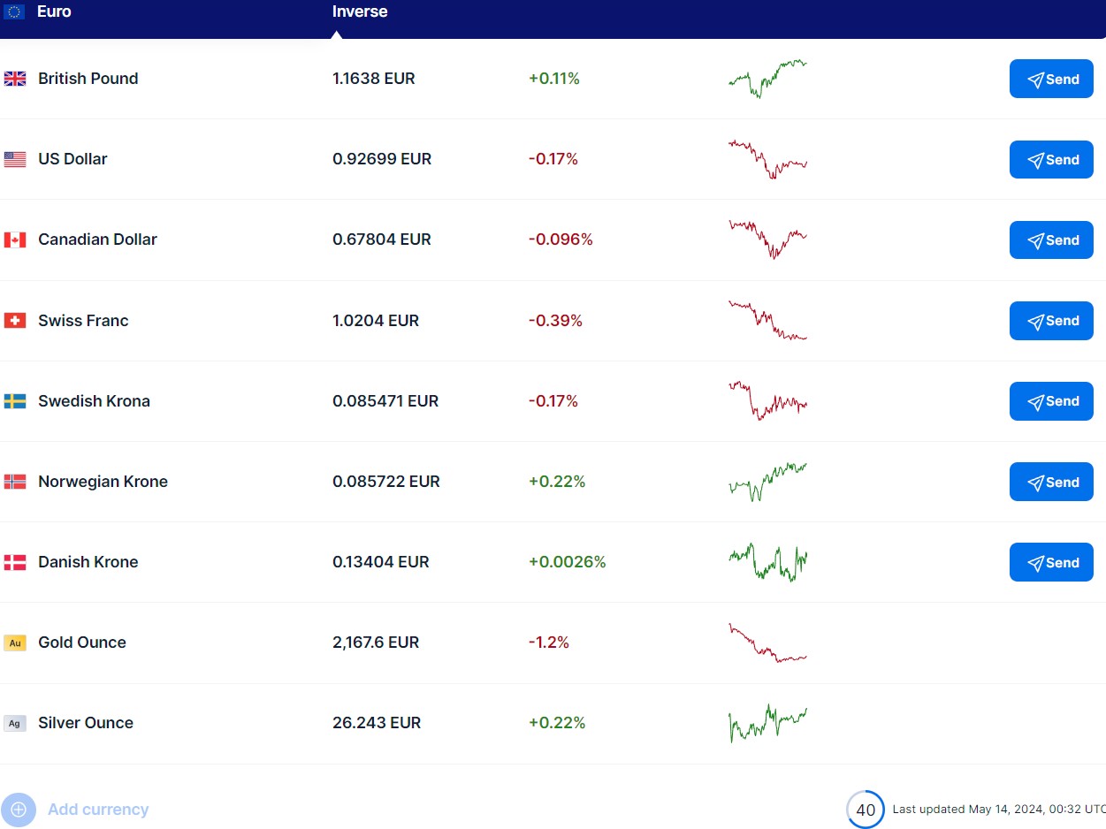Image resolution: width=1106 pixels, height=829 pixels.
Task: Click the British Pound flag icon
Action: pos(15,79)
